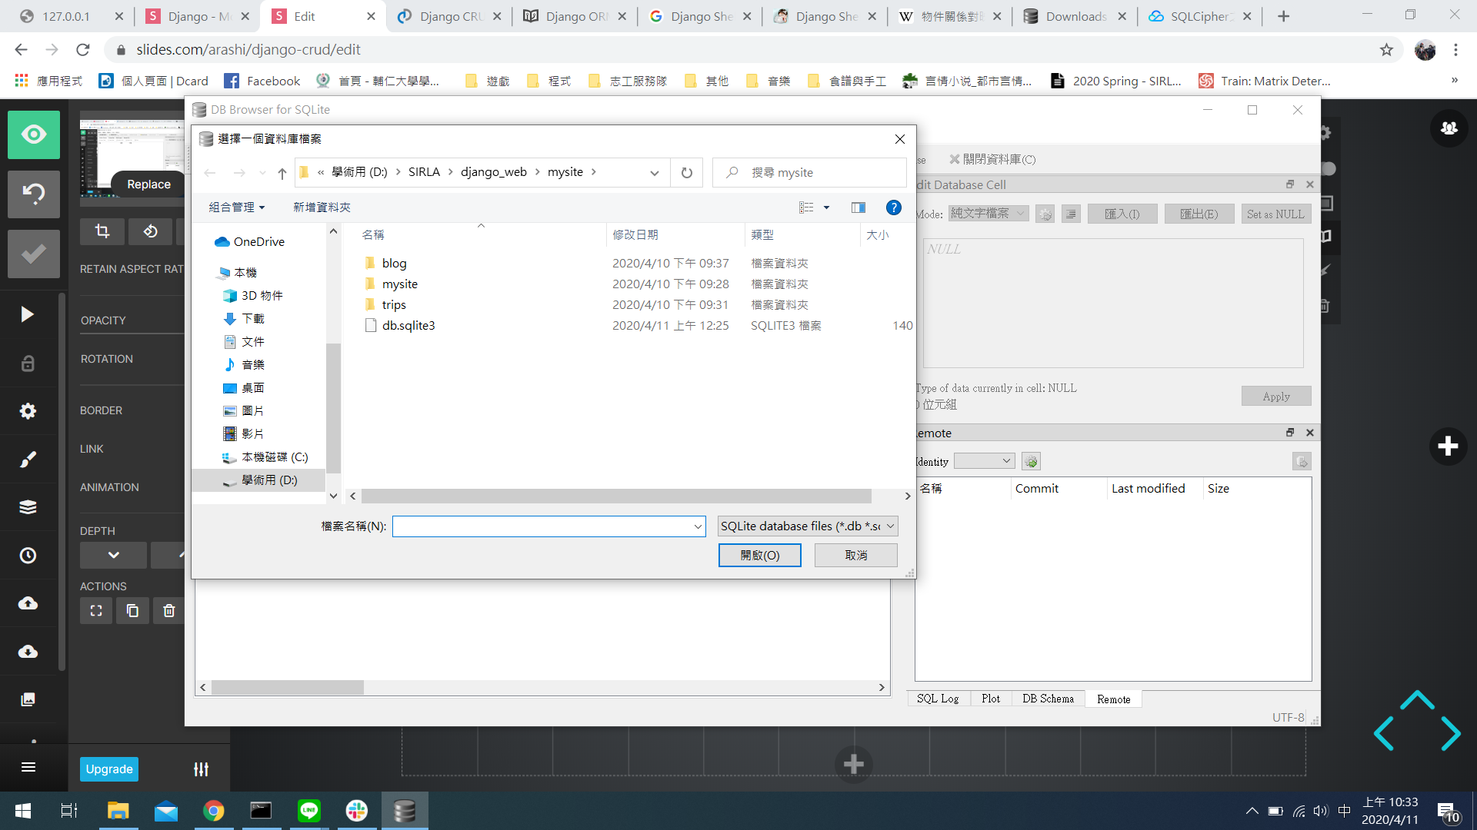Click the add new slide plus button
Image resolution: width=1477 pixels, height=830 pixels.
point(1448,447)
